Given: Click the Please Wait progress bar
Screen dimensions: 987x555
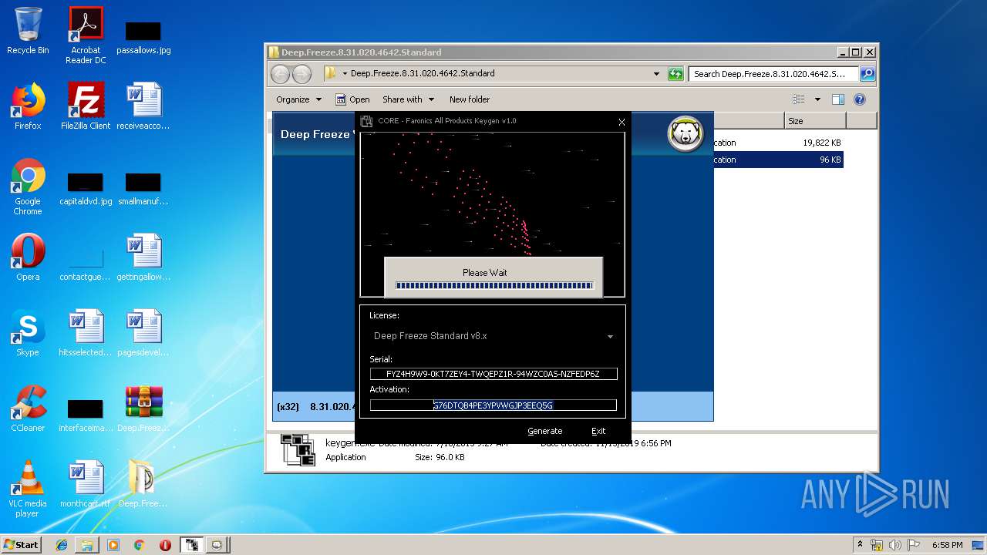Looking at the screenshot, I should click(494, 285).
